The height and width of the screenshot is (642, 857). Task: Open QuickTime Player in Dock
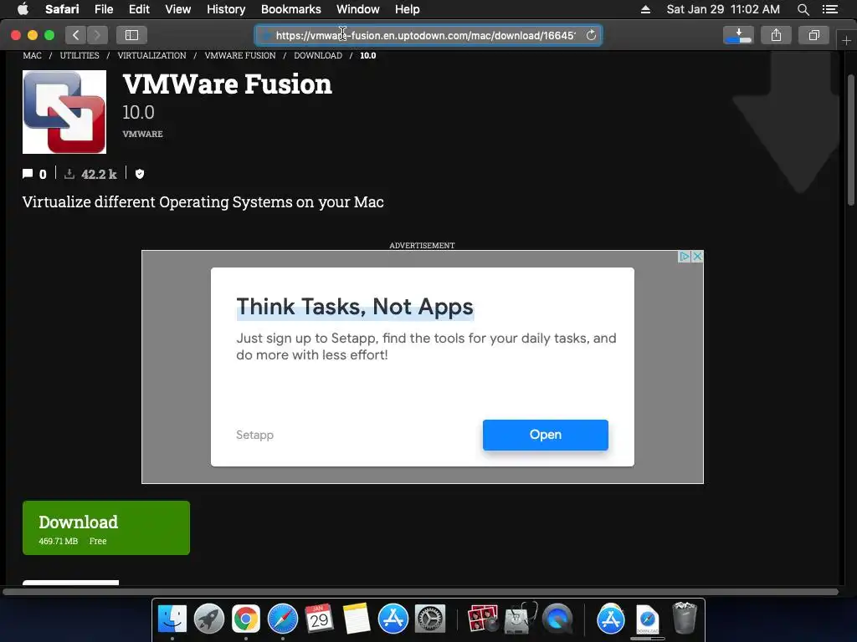point(557,619)
